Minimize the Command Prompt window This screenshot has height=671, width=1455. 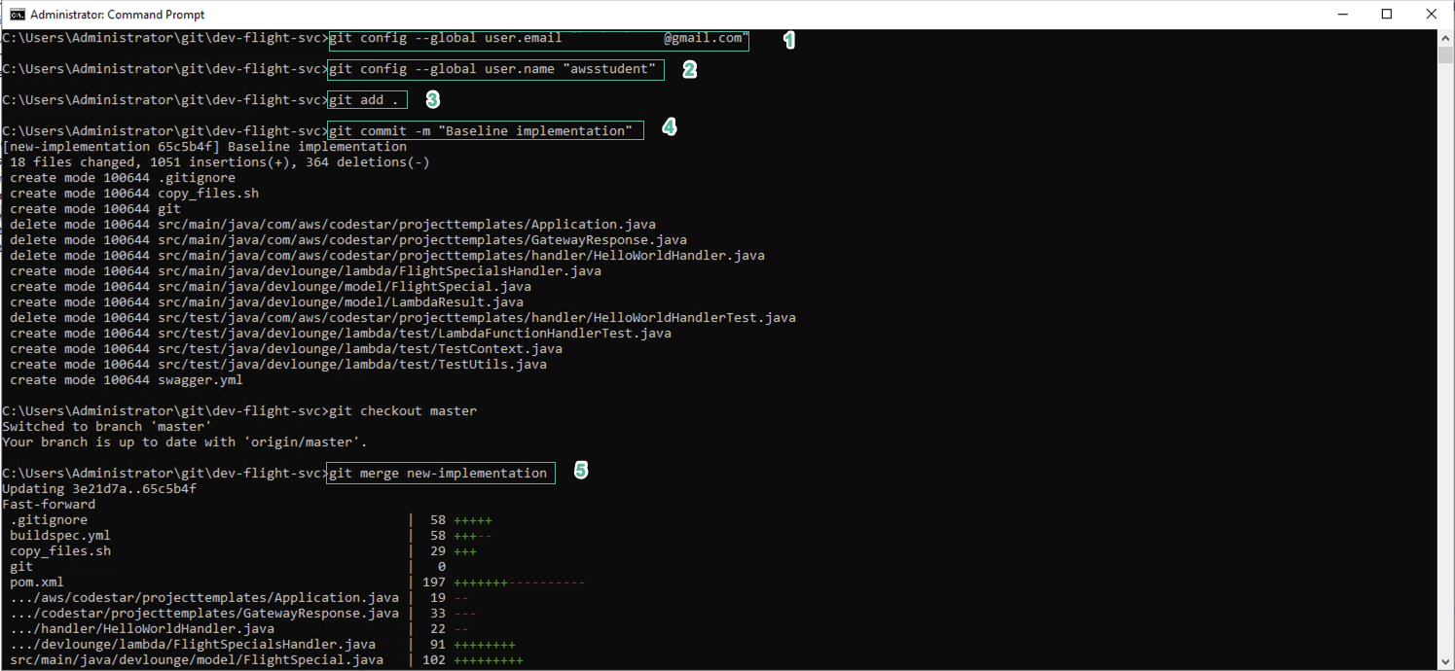tap(1342, 15)
